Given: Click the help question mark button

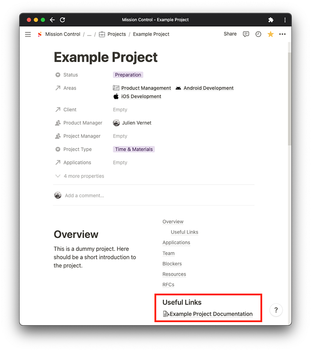Looking at the screenshot, I should (276, 310).
